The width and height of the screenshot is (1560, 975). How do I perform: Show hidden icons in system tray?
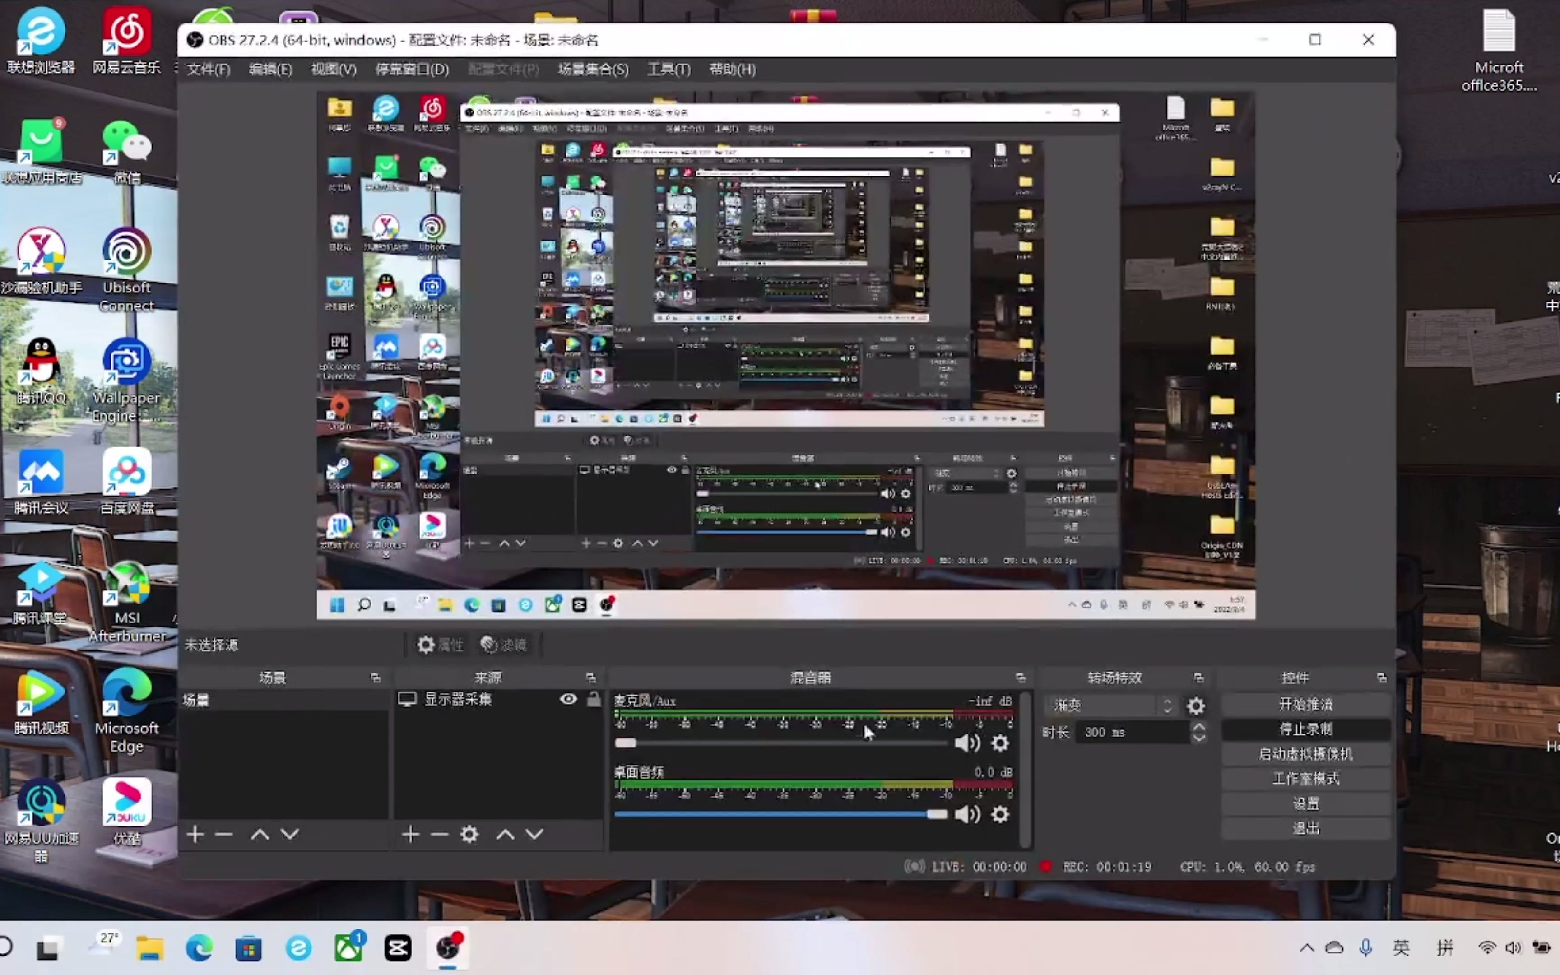[x=1307, y=947]
